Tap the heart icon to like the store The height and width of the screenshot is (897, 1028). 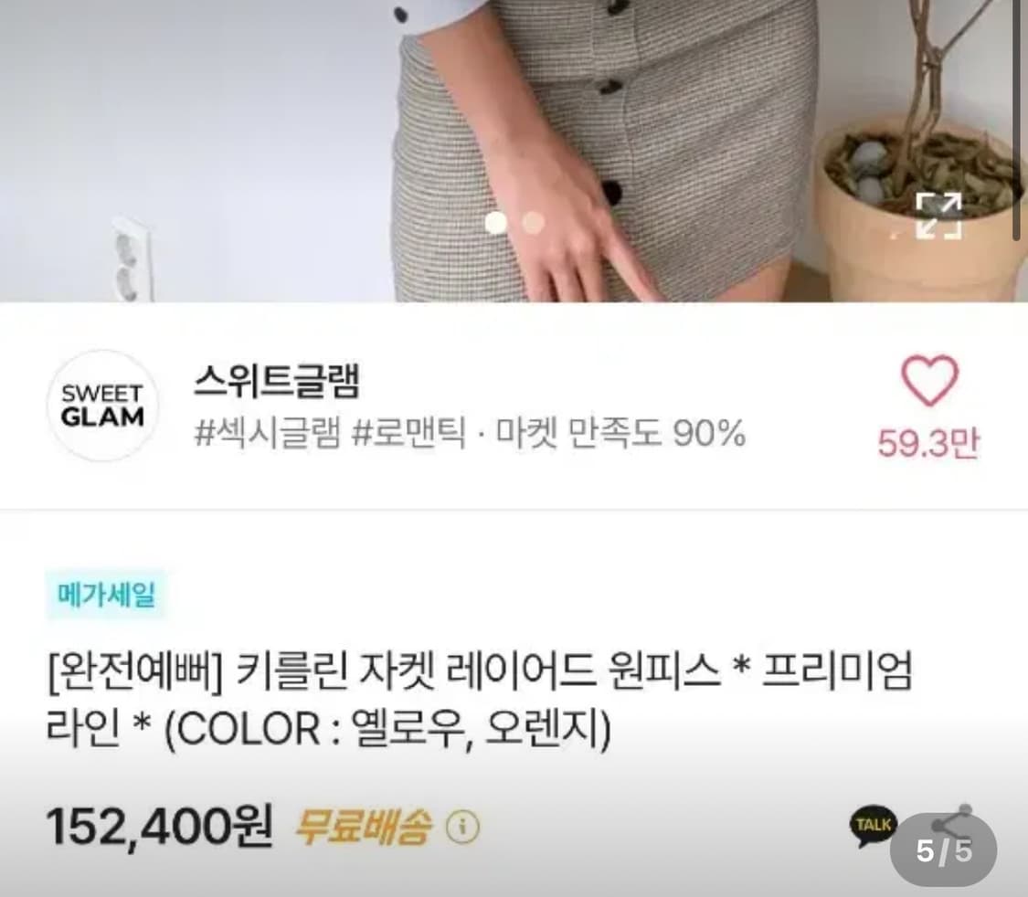(x=929, y=379)
